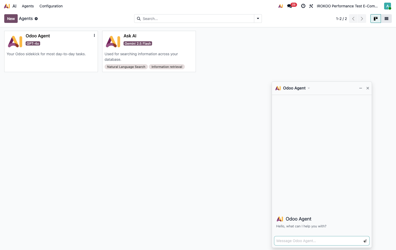Toggle the search options dropdown arrow
Image resolution: width=396 pixels, height=250 pixels.
[258, 19]
